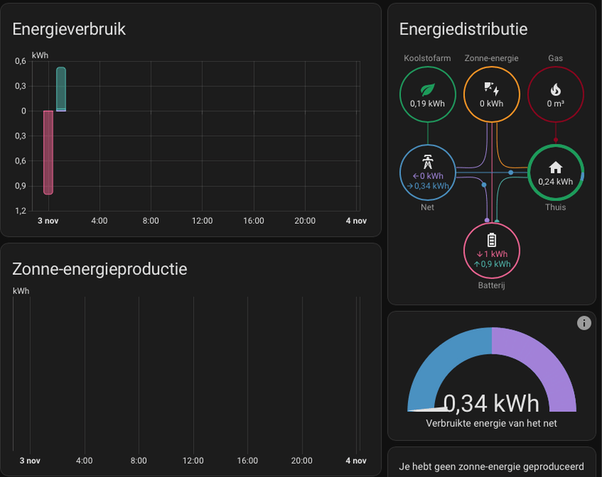Click the "Thuis" label under green circle
Image resolution: width=602 pixels, height=477 pixels.
click(555, 207)
